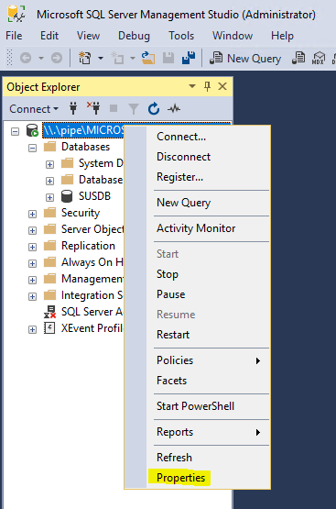336x509 pixels.
Task: Select the Server Objects folder icon
Action: click(50, 229)
